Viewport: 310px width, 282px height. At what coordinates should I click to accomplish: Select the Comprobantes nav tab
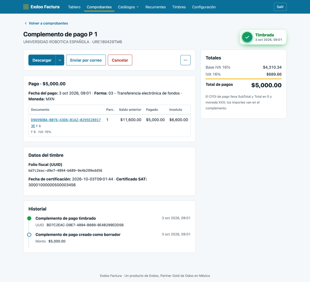point(99,7)
